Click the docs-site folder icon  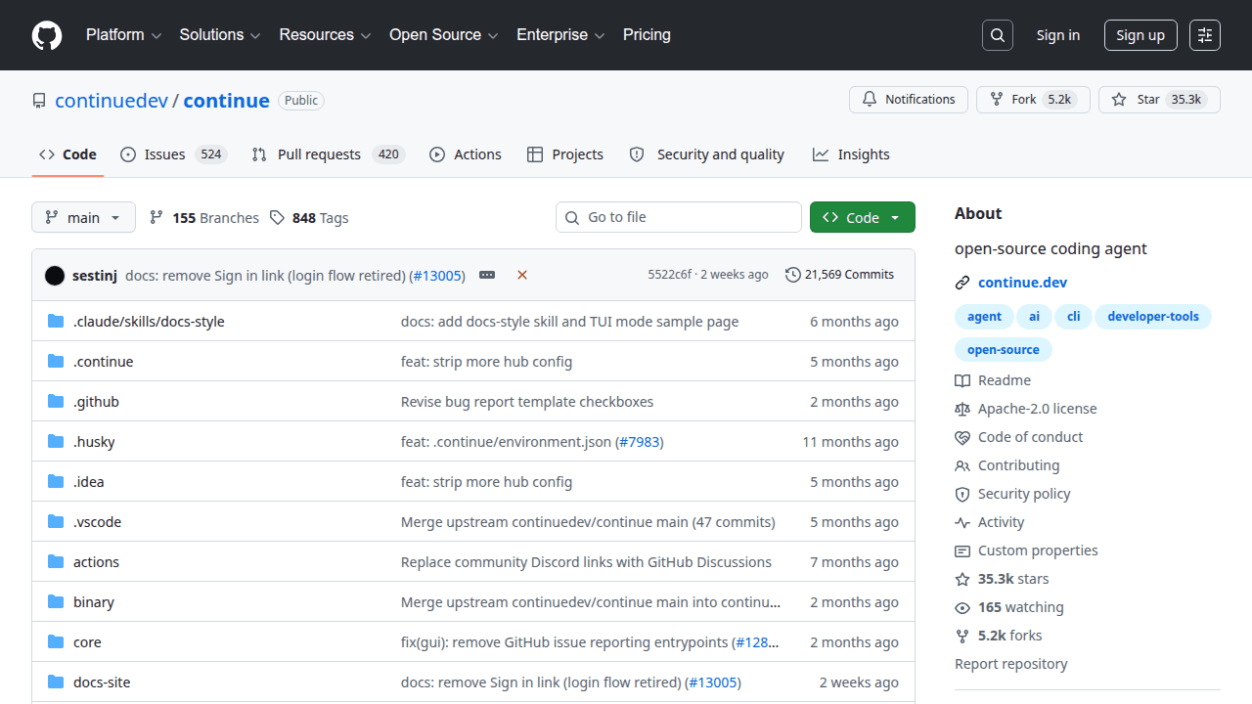pos(56,682)
